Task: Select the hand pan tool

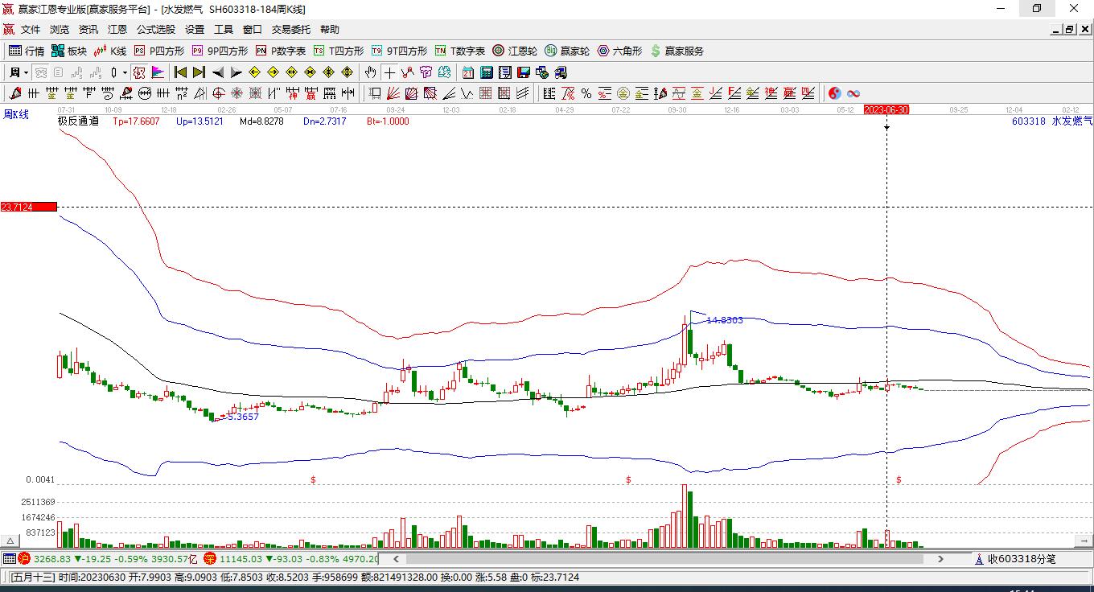Action: coord(371,72)
